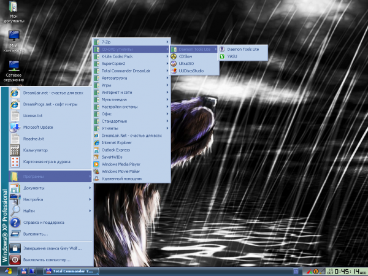Open UUDiscsStudio
Screen dimensions: 368x276
pyautogui.click(x=192, y=71)
